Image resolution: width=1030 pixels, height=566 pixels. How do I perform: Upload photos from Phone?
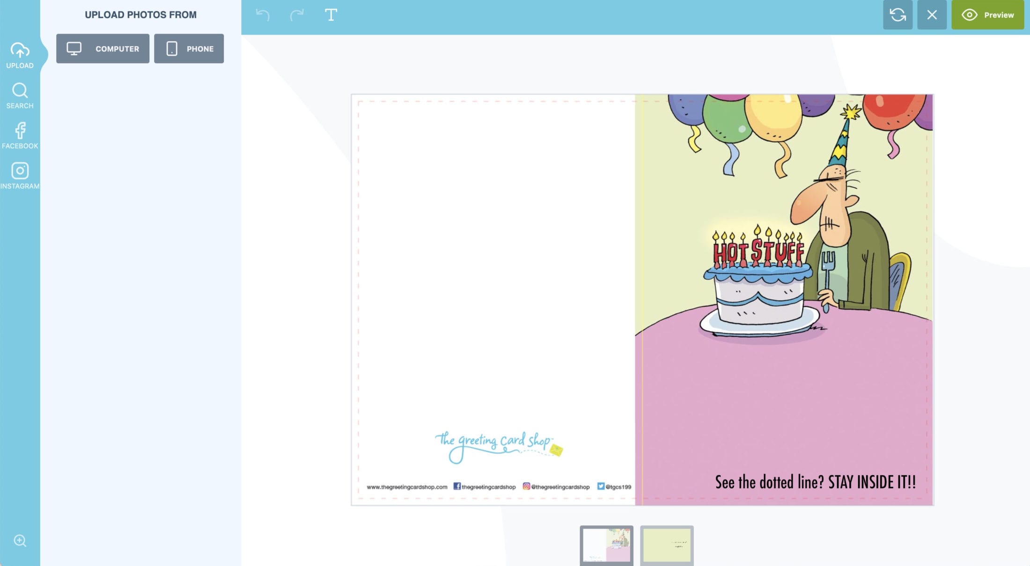(x=189, y=49)
